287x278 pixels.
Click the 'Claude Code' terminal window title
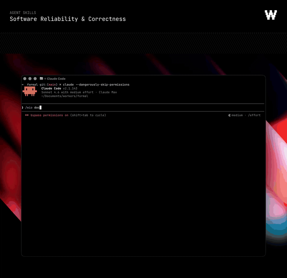pos(56,79)
